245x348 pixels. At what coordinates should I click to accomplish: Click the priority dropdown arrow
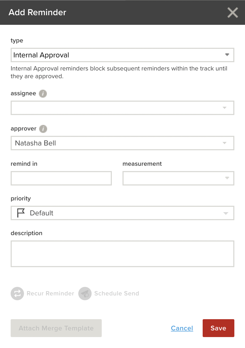[226, 213]
